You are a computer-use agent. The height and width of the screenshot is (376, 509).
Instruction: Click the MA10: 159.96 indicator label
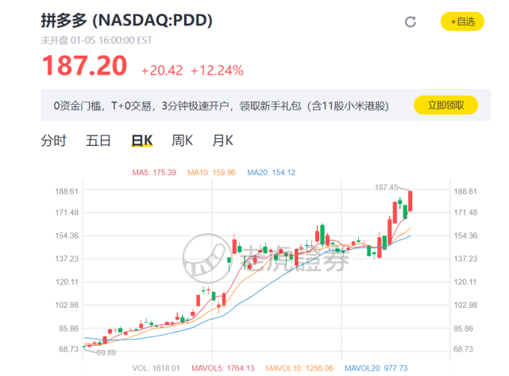(x=212, y=173)
